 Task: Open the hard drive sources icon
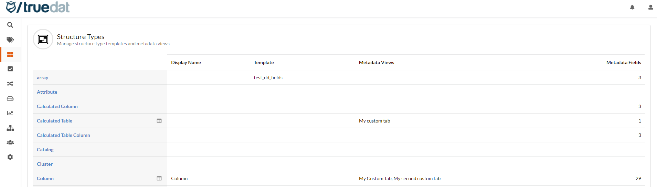point(10,98)
